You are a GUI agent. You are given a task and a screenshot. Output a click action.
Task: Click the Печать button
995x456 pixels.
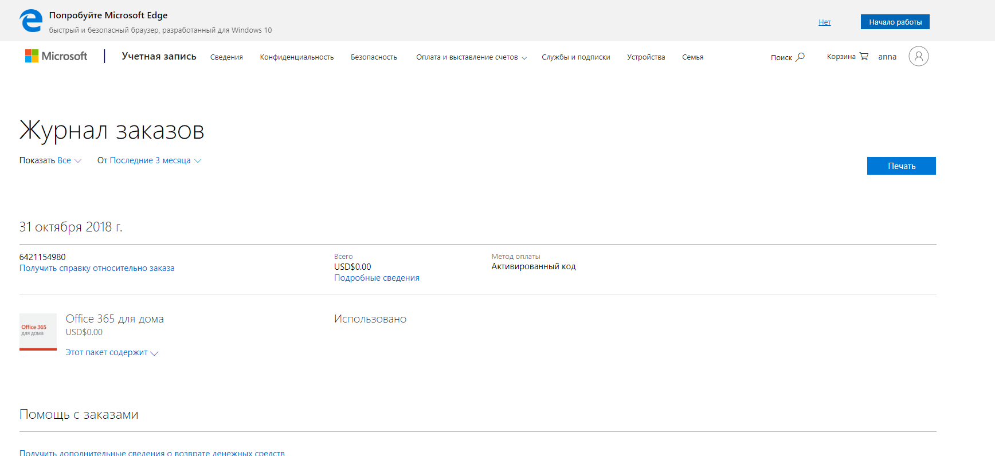pyautogui.click(x=901, y=166)
